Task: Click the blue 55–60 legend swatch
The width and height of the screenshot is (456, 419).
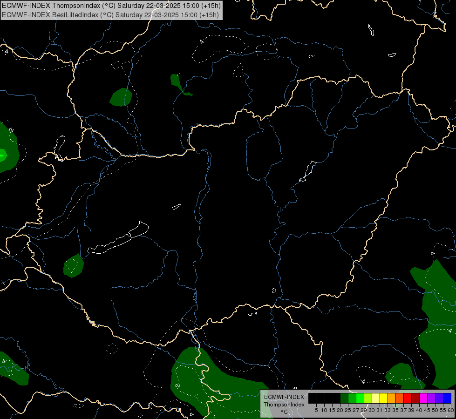Action: coord(447,399)
